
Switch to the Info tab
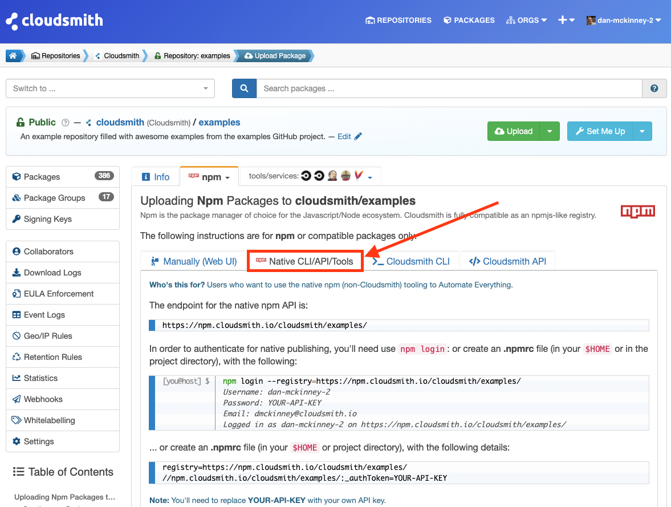(155, 177)
